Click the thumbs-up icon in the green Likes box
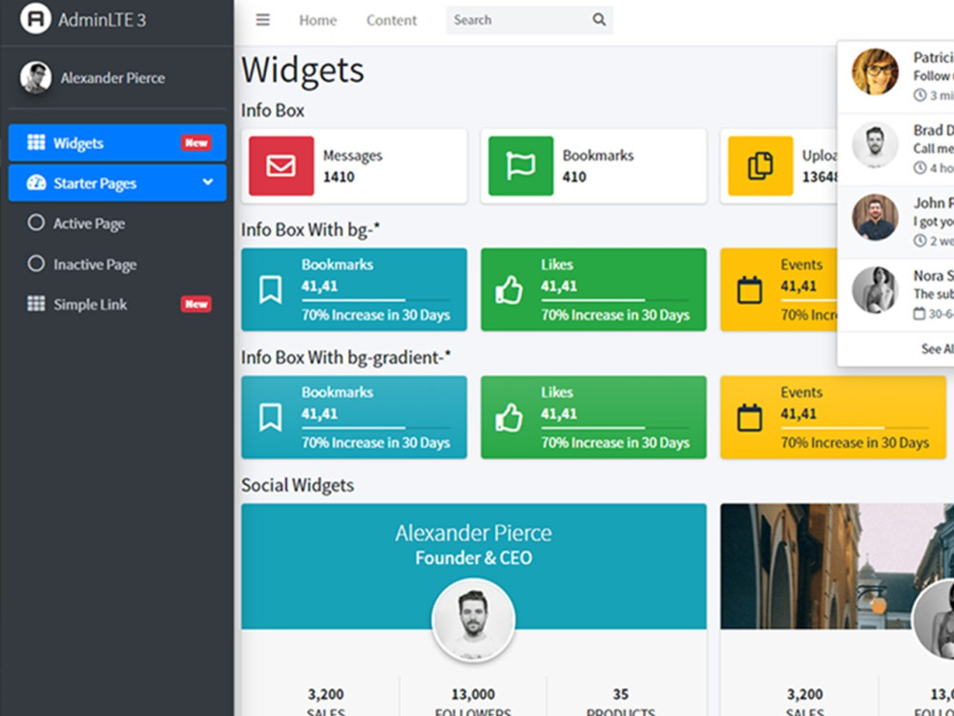Screen dimensions: 954x716 (x=509, y=288)
